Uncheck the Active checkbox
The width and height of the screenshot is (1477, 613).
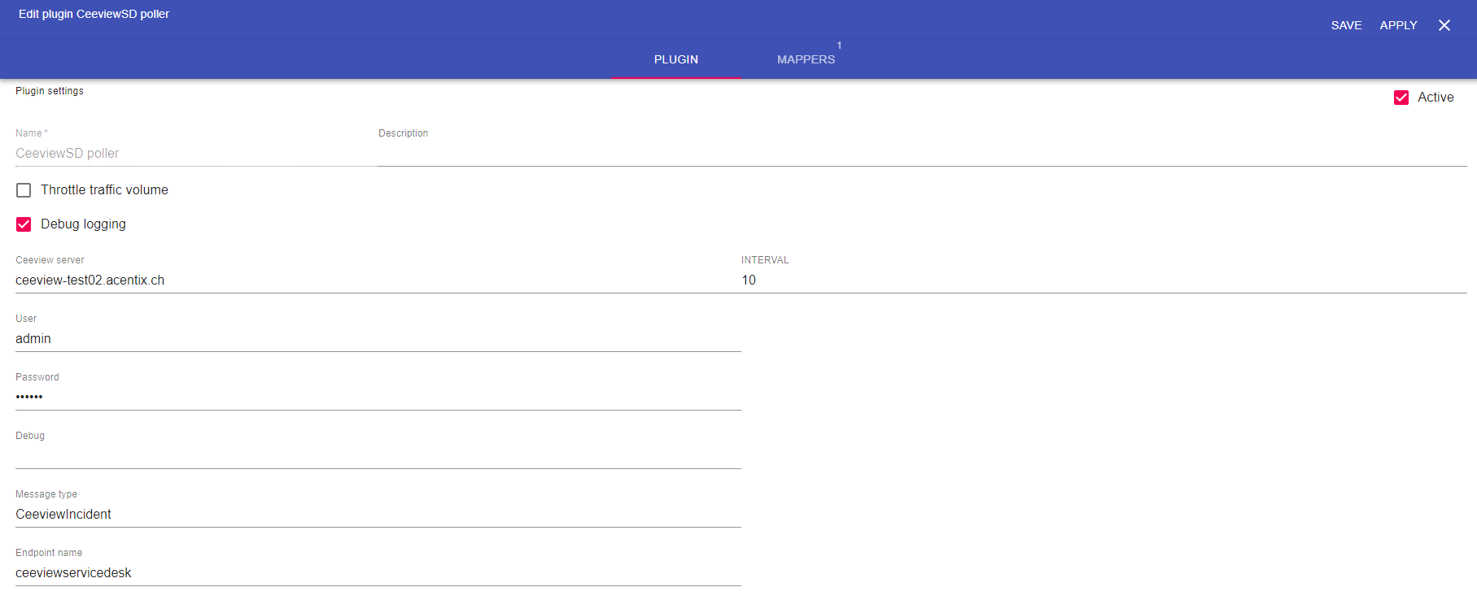coord(1401,98)
